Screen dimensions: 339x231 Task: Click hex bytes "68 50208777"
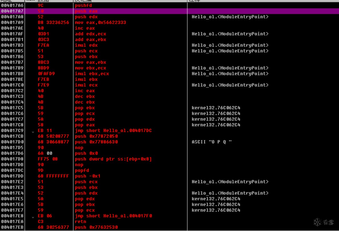[53, 136]
